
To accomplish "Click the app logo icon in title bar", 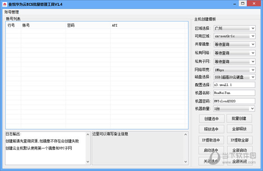I will 5,4.
